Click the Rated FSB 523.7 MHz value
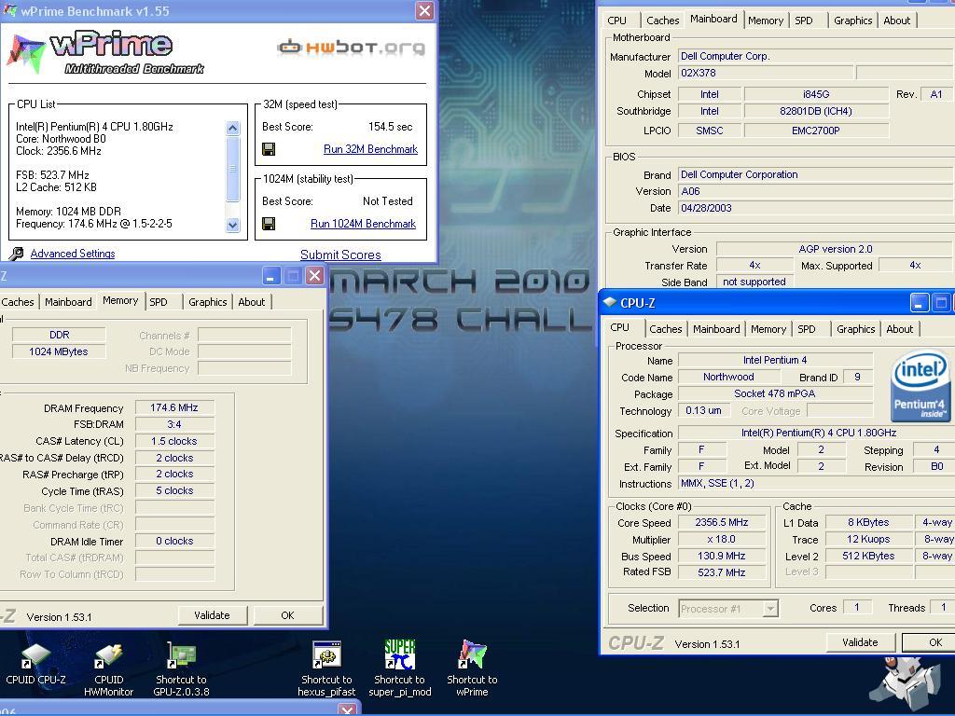Screen dimensions: 955x716 tap(722, 572)
